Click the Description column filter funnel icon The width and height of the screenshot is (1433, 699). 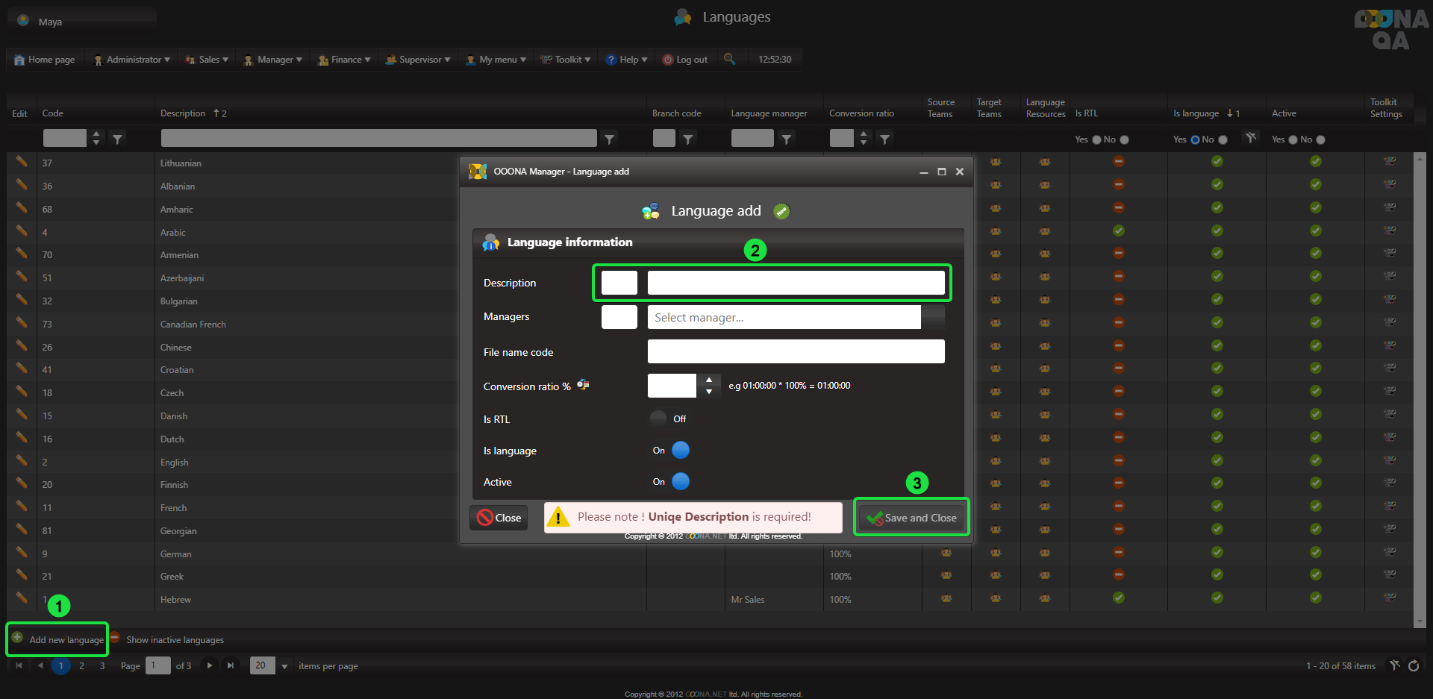pos(609,139)
